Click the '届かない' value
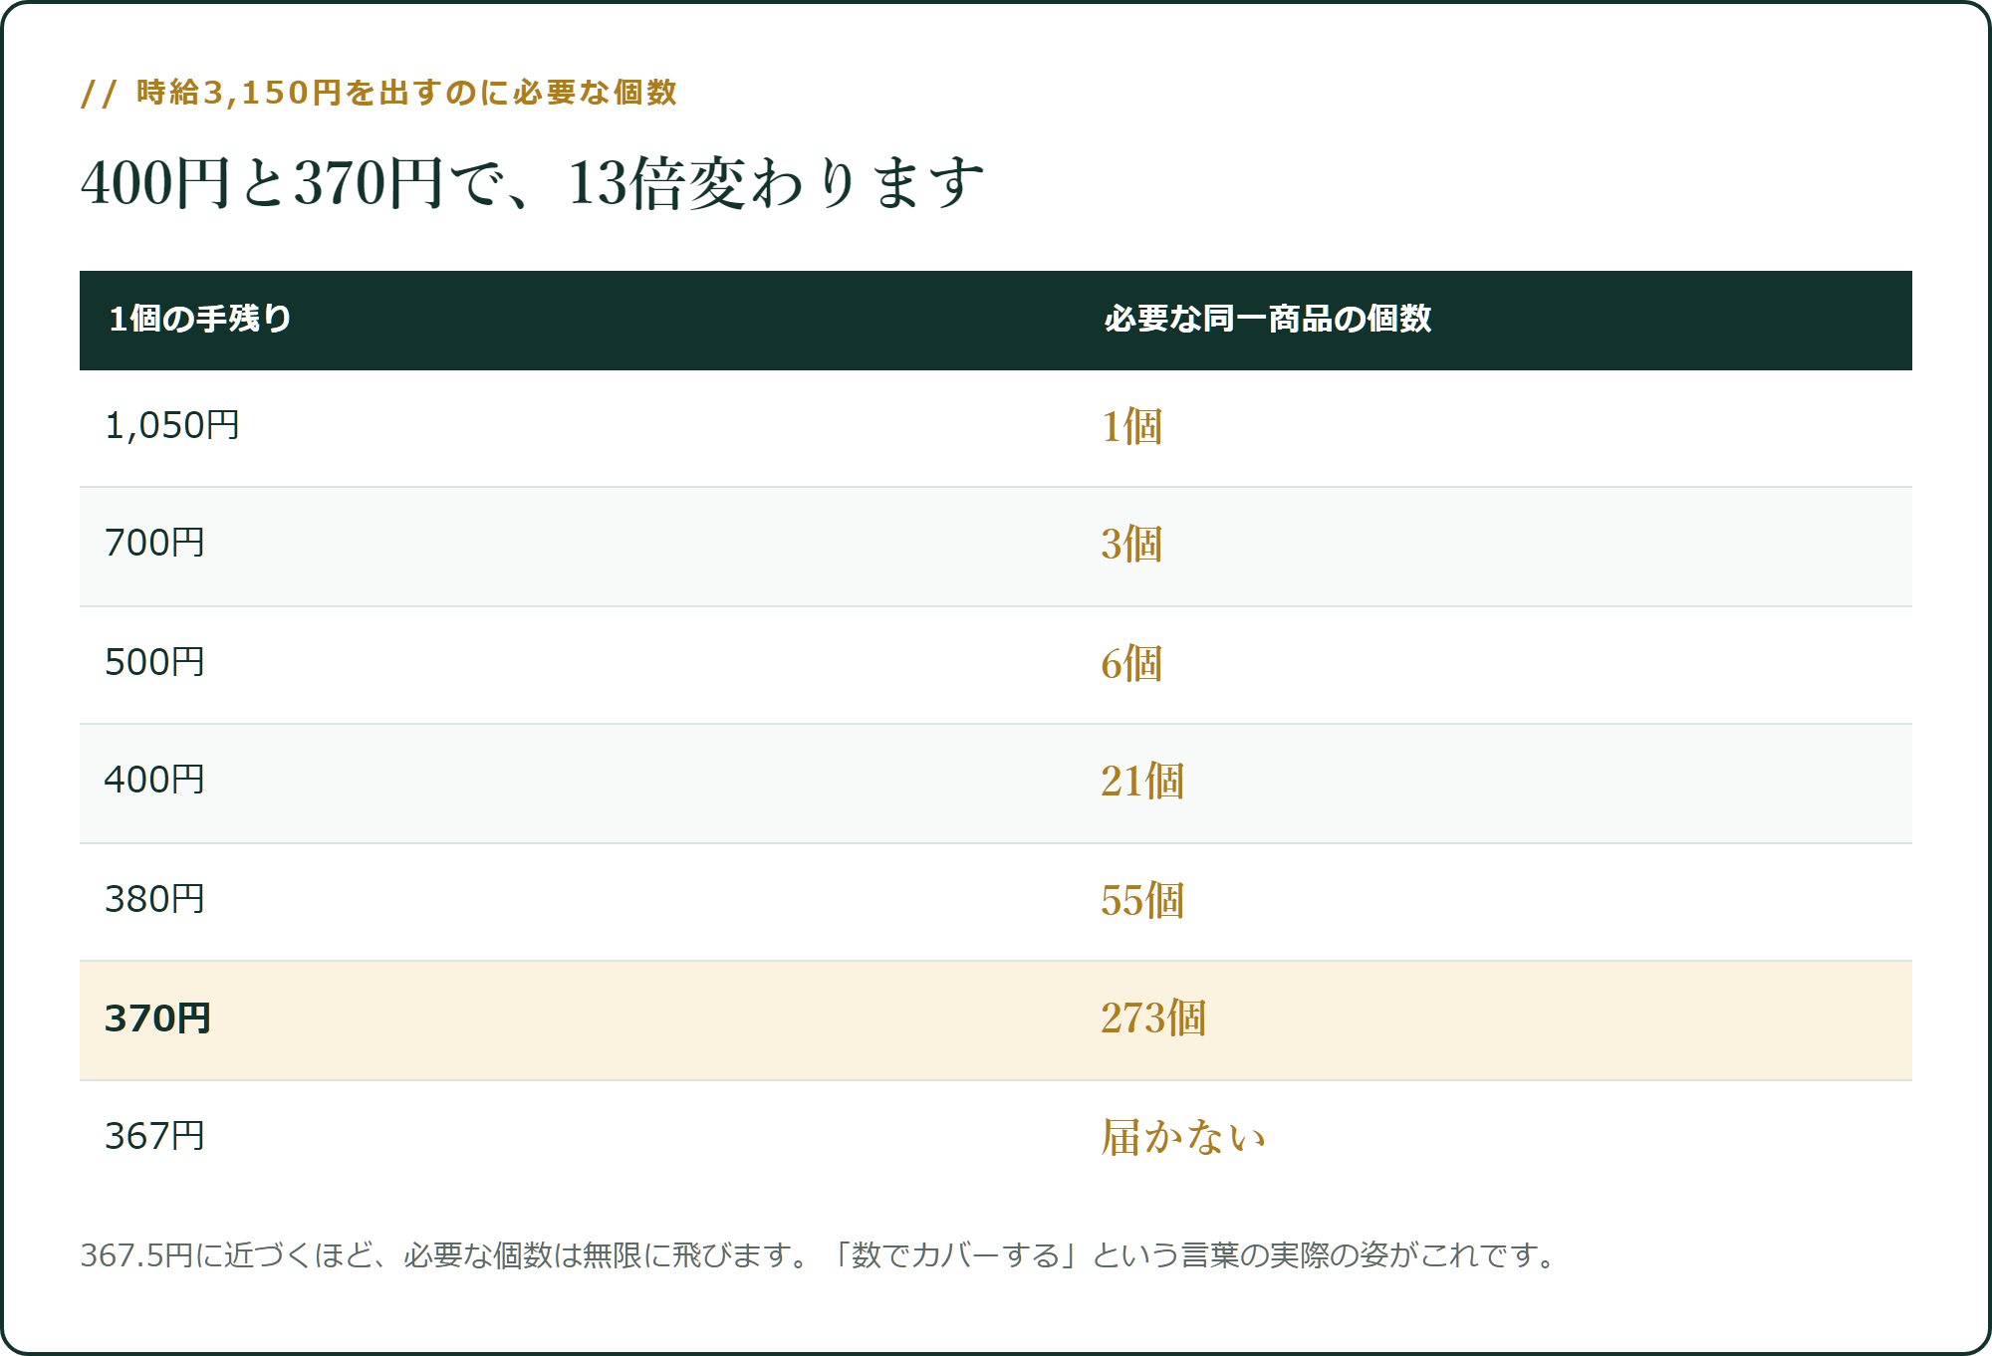1992x1356 pixels. [1183, 1138]
